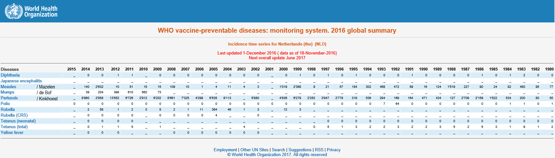Select the 2010 column header
This screenshot has height=158, width=555.
click(x=143, y=69)
